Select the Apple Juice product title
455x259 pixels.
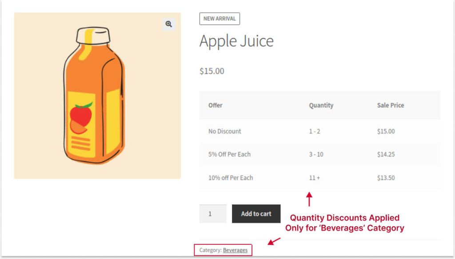pyautogui.click(x=236, y=41)
